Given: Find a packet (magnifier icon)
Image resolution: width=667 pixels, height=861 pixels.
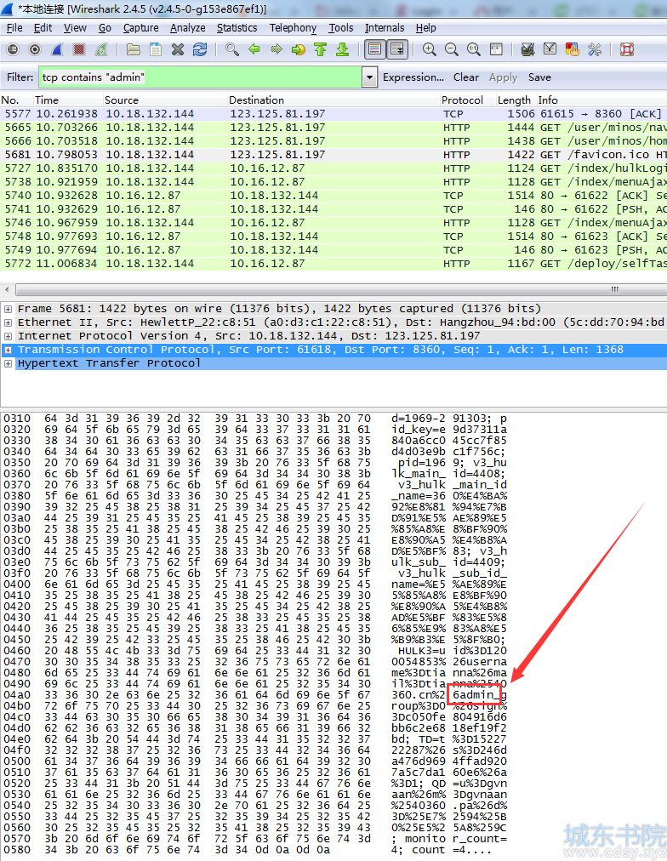Looking at the screenshot, I should tap(232, 49).
